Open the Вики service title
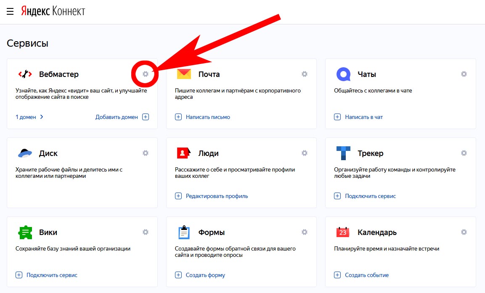This screenshot has width=485, height=293. click(48, 232)
